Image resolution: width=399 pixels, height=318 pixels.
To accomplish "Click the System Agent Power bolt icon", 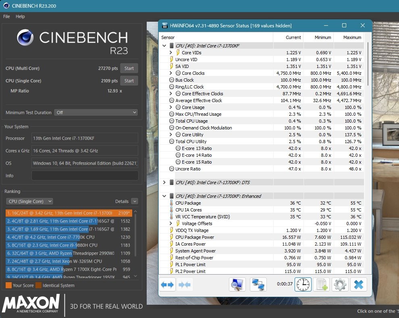I will point(172,251).
